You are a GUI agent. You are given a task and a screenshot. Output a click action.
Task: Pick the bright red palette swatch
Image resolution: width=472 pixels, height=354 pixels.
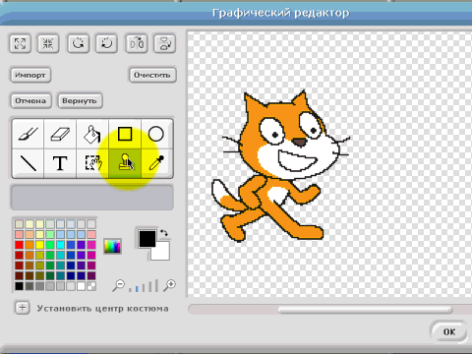(19, 245)
